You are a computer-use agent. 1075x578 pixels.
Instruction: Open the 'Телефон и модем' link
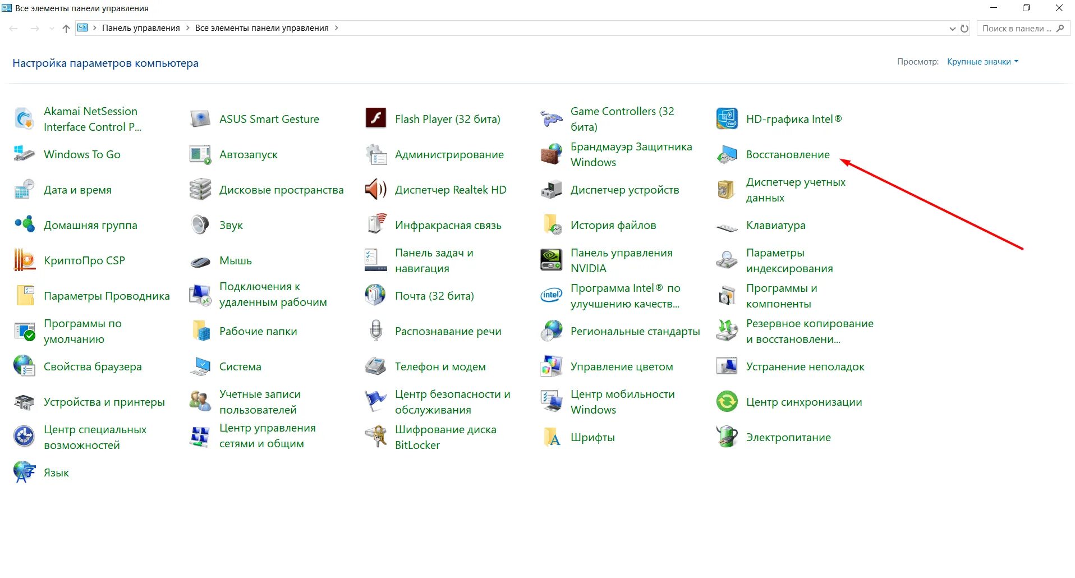[440, 366]
